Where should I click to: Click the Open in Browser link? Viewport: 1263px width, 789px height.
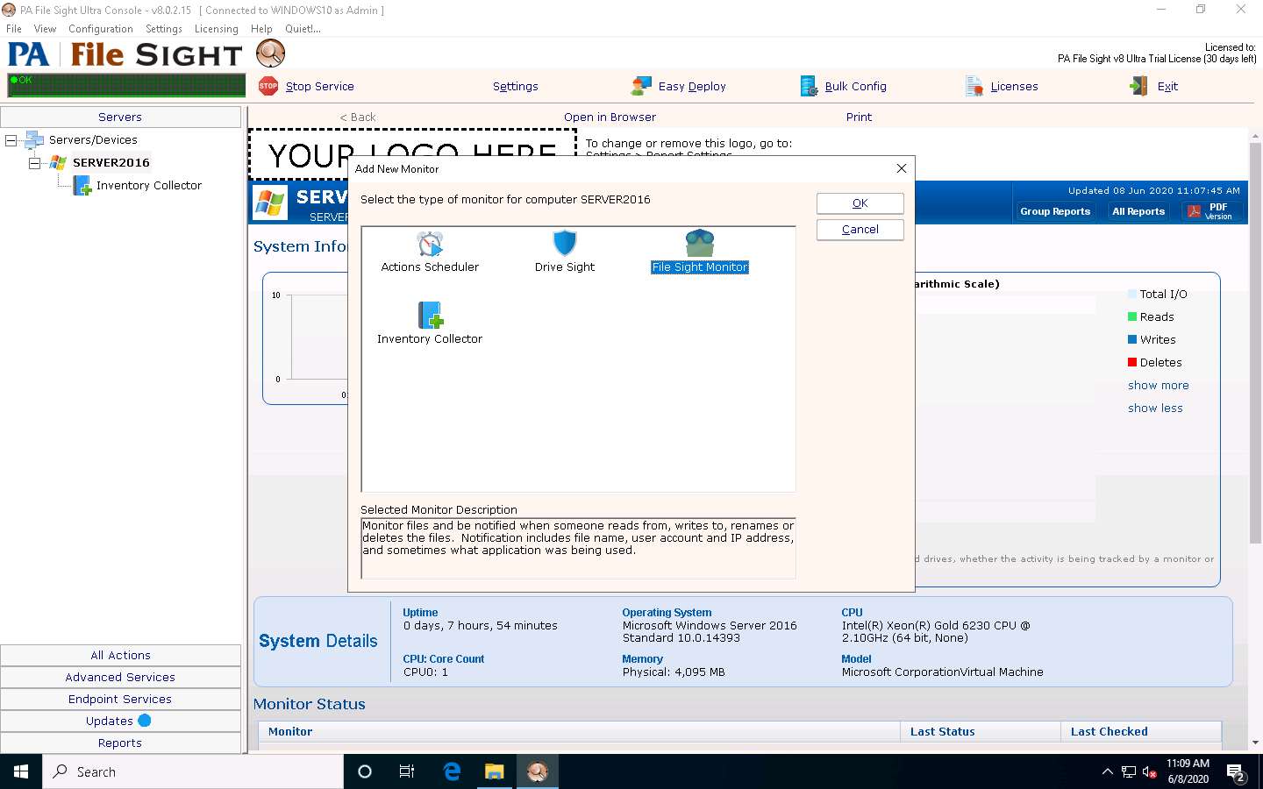(x=610, y=117)
